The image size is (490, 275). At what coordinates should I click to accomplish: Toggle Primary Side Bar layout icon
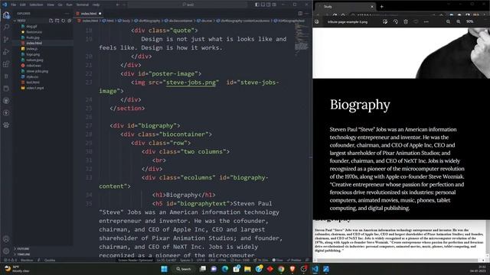[257, 5]
